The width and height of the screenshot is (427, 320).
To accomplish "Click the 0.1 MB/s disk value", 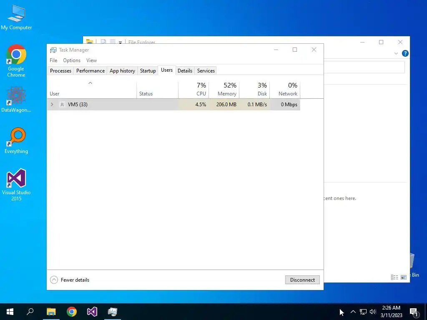I will click(257, 105).
